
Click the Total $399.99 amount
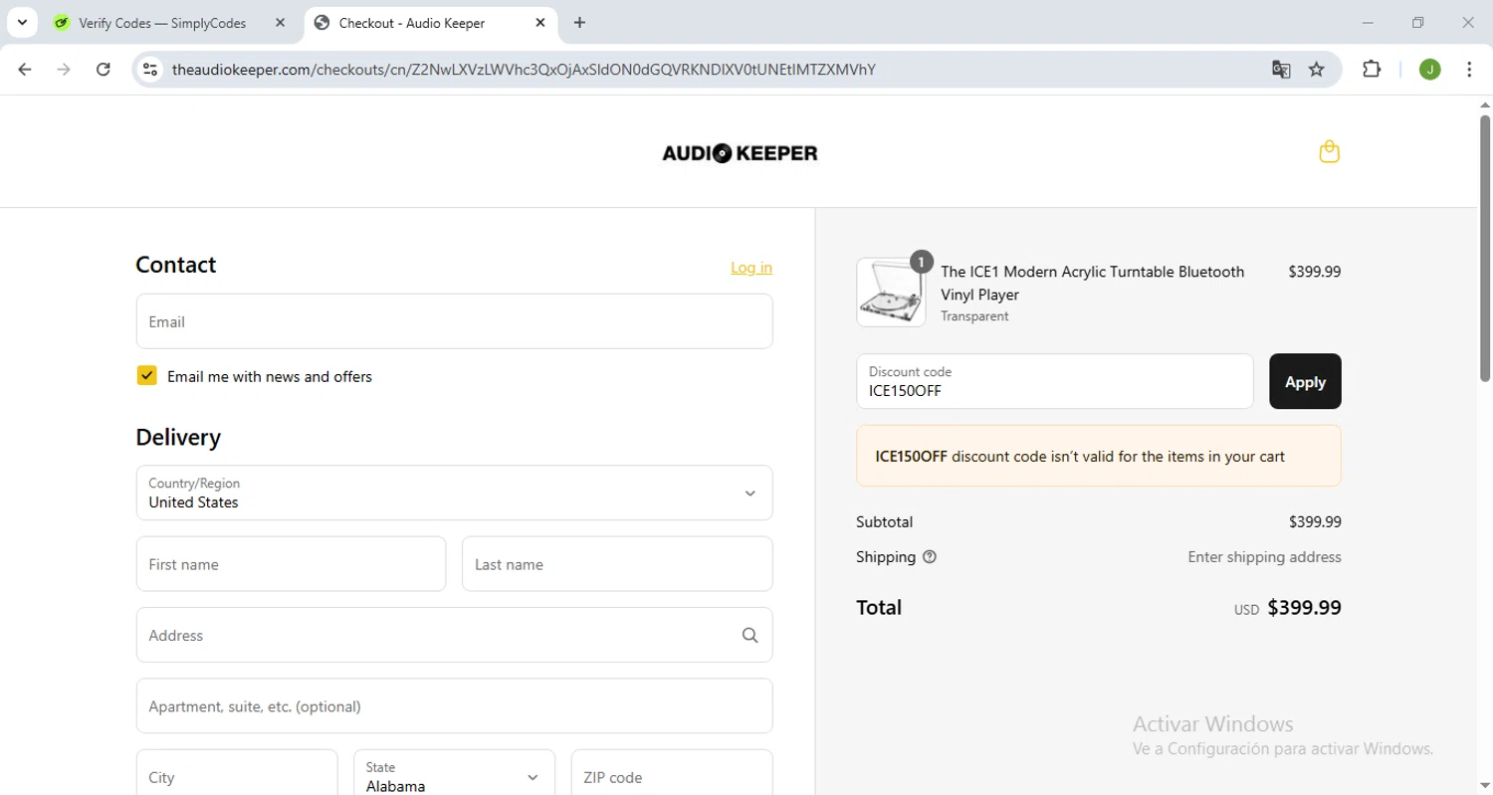coord(1304,607)
